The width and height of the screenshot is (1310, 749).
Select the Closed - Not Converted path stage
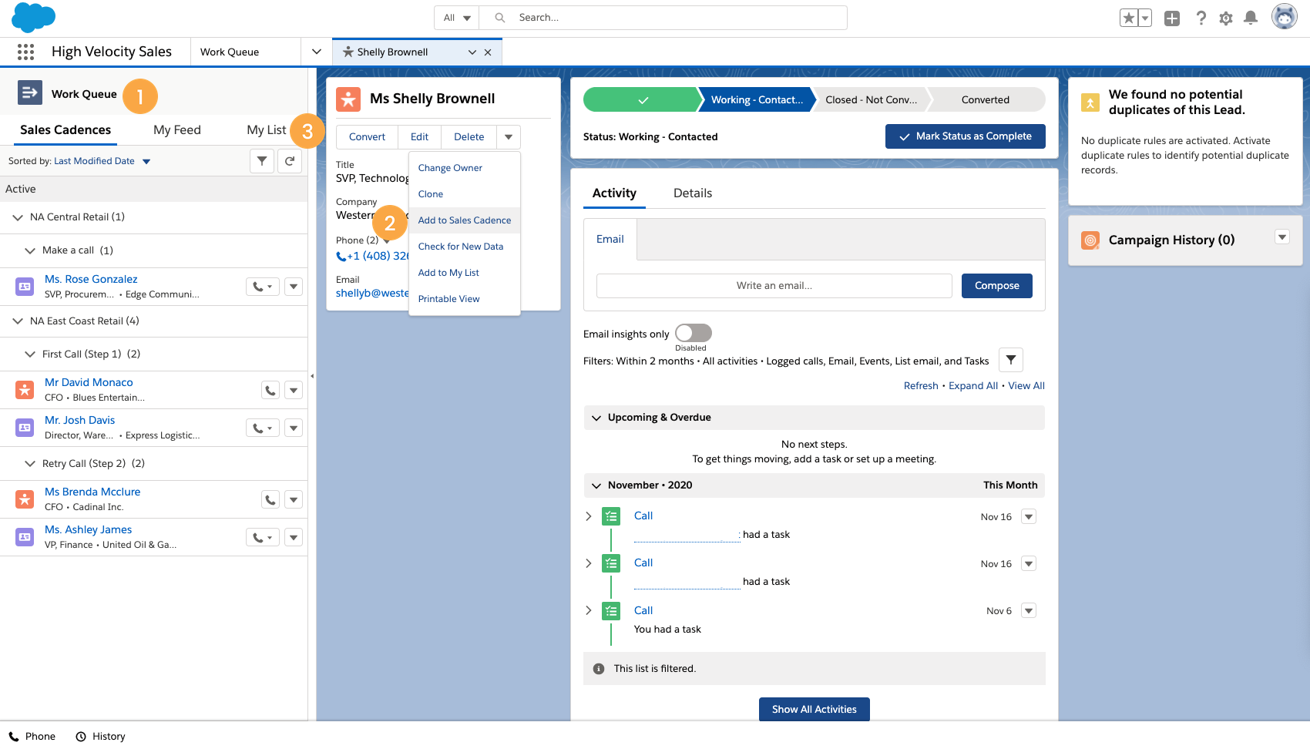(872, 99)
